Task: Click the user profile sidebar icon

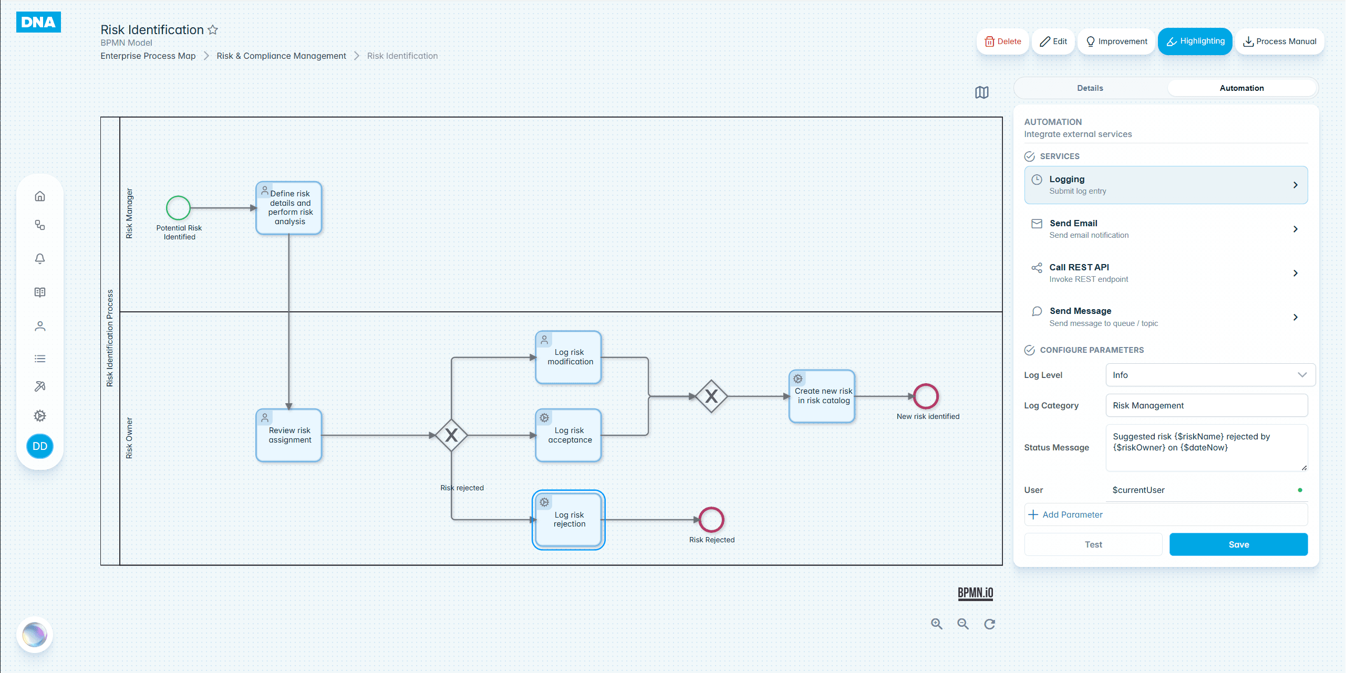Action: click(40, 327)
